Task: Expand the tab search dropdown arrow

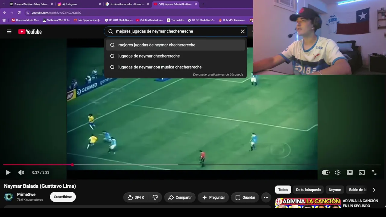Action: tap(4, 4)
